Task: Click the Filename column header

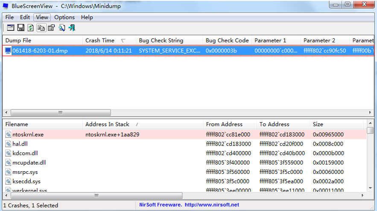Action: [17, 124]
